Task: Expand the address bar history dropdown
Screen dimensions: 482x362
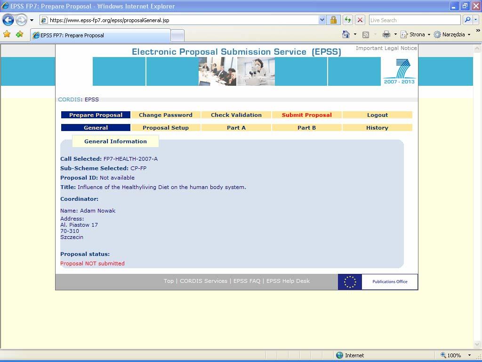Action: click(322, 20)
